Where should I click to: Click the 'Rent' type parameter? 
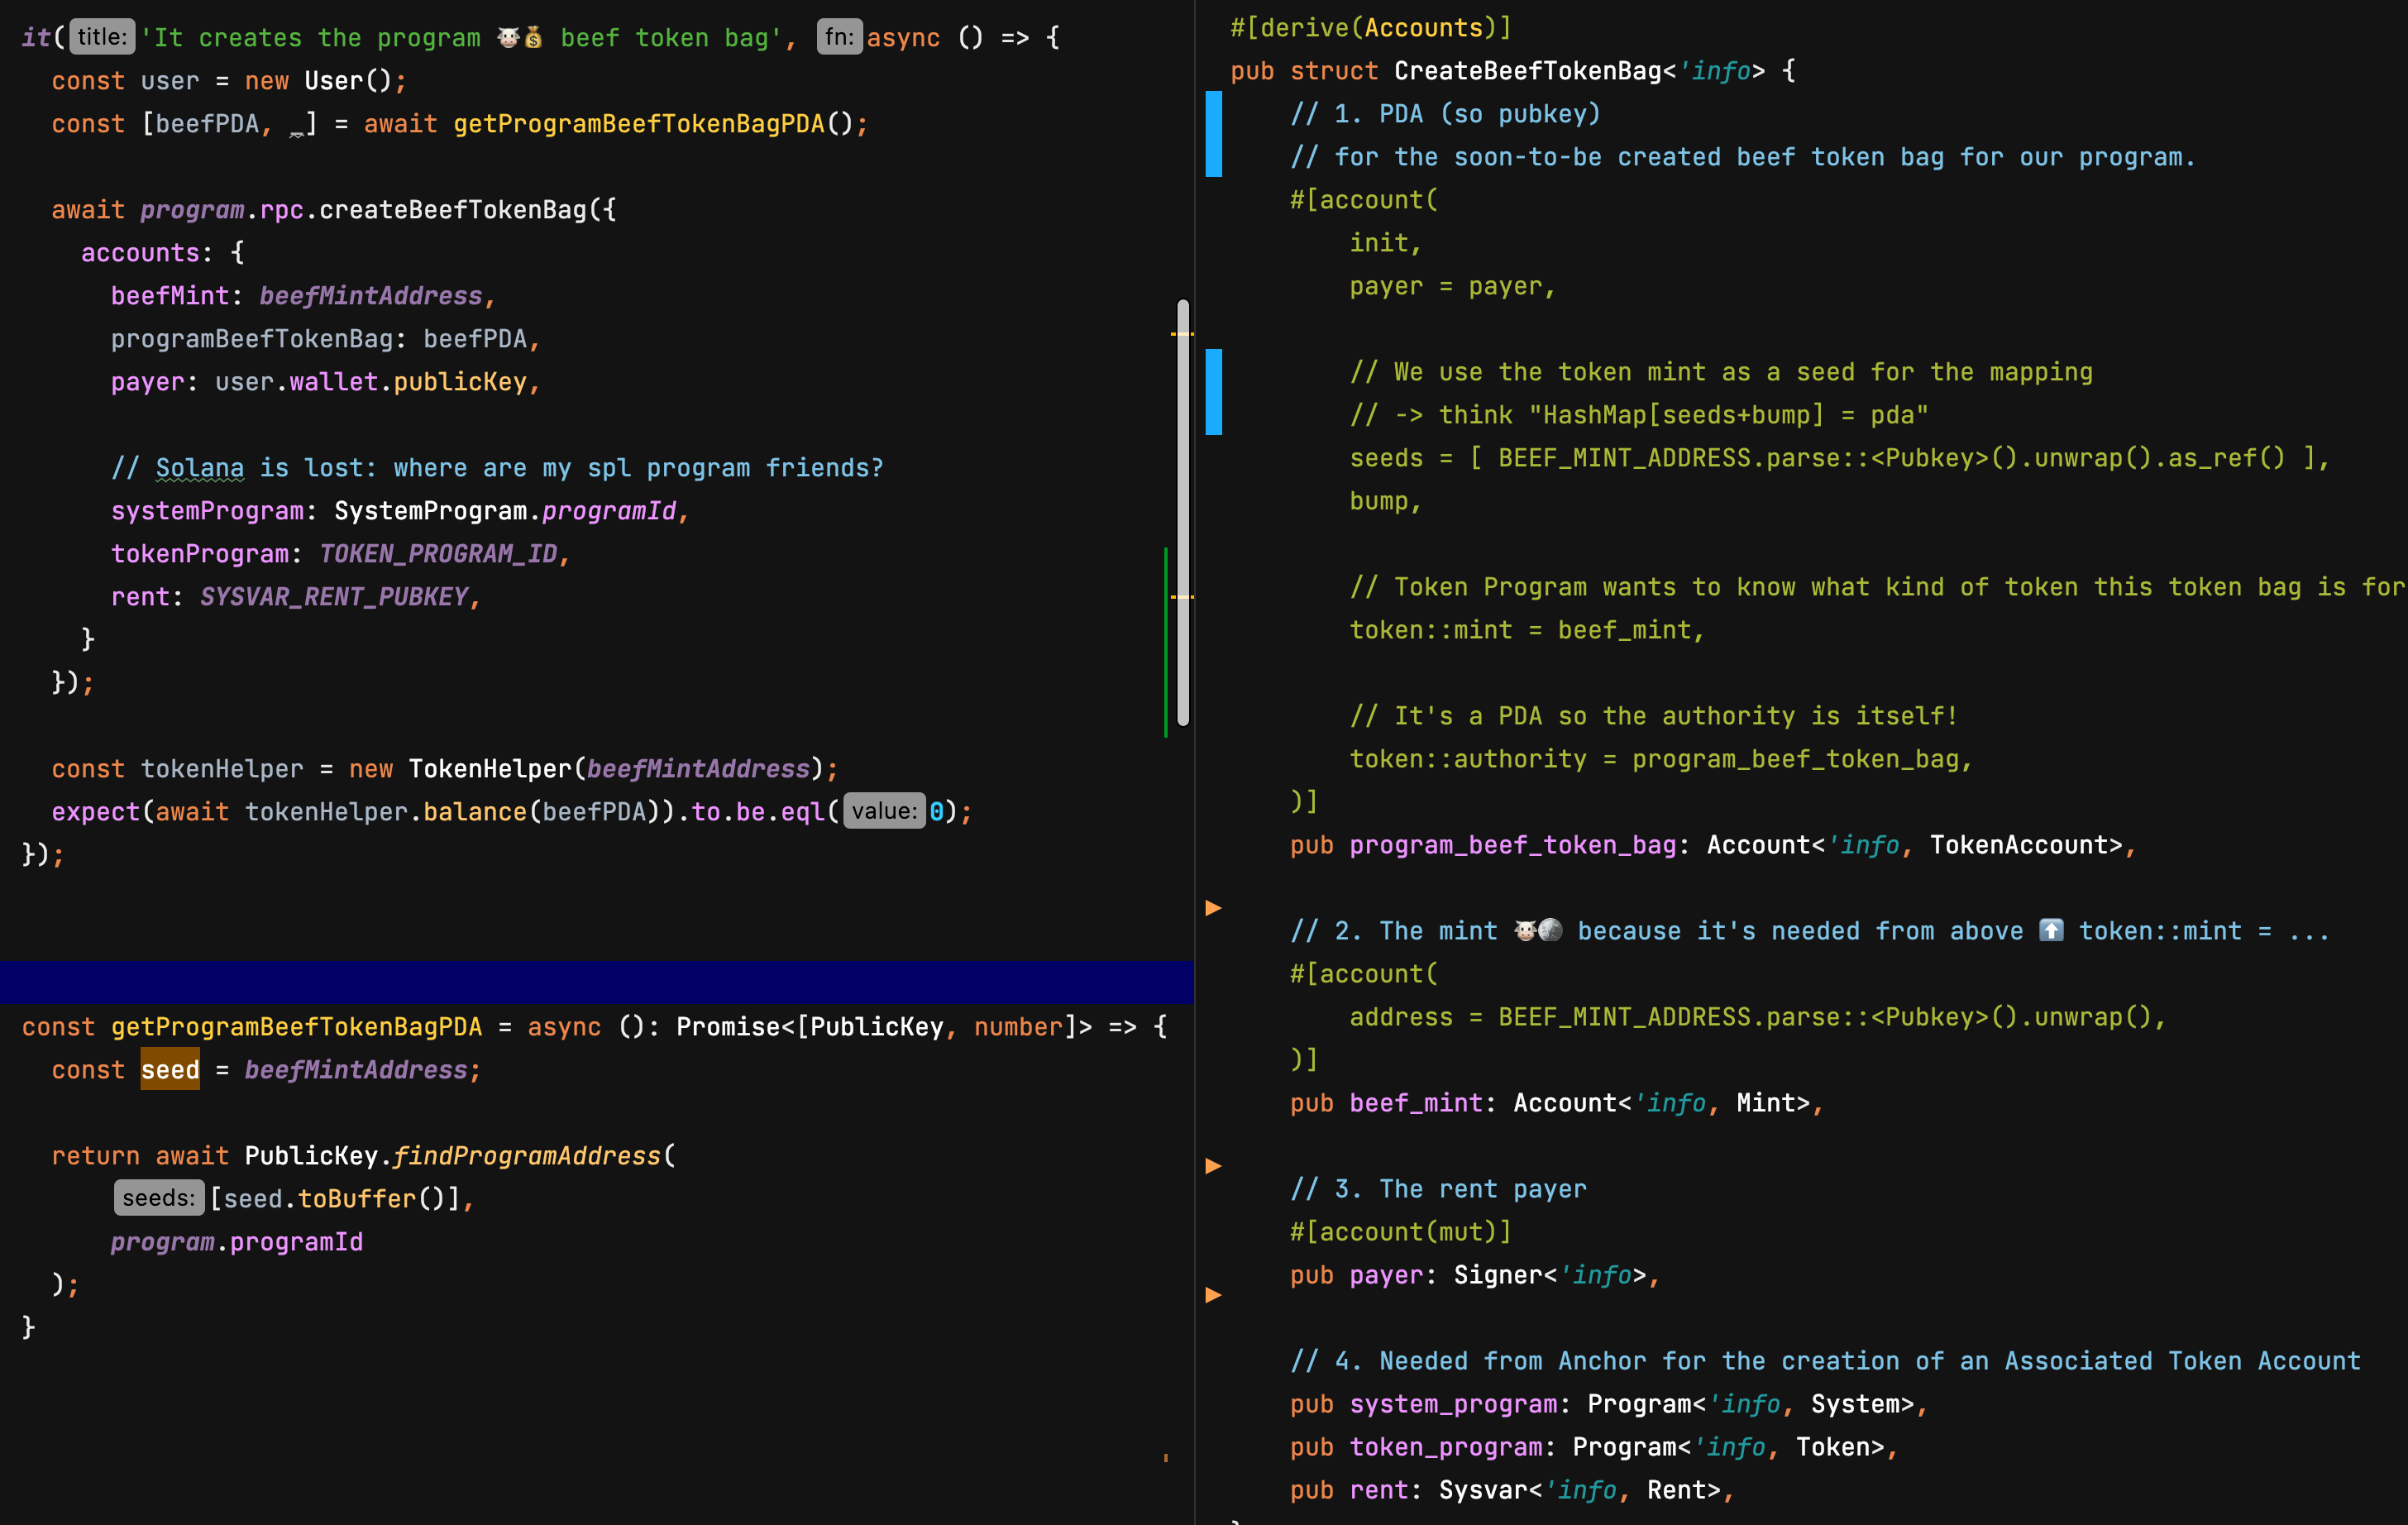[1677, 1490]
